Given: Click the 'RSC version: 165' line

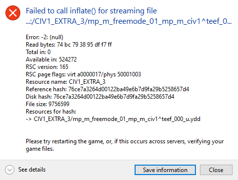Looking at the screenshot, I should (47, 67).
